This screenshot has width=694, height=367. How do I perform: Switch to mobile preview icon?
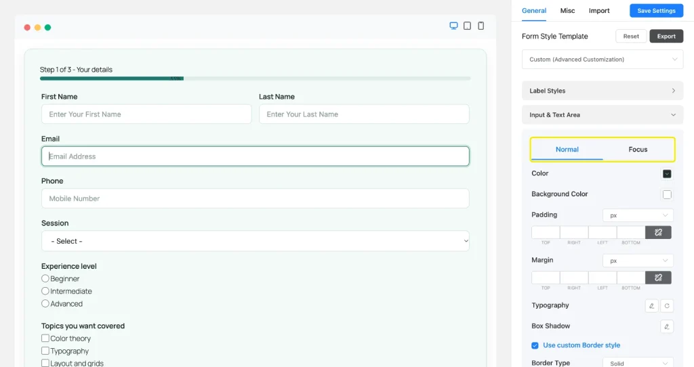[481, 26]
